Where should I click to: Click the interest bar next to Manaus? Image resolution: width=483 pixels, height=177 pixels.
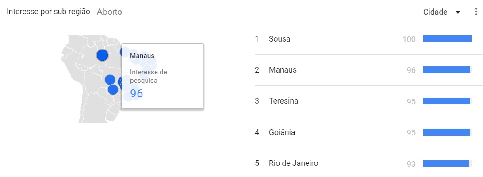tap(446, 70)
